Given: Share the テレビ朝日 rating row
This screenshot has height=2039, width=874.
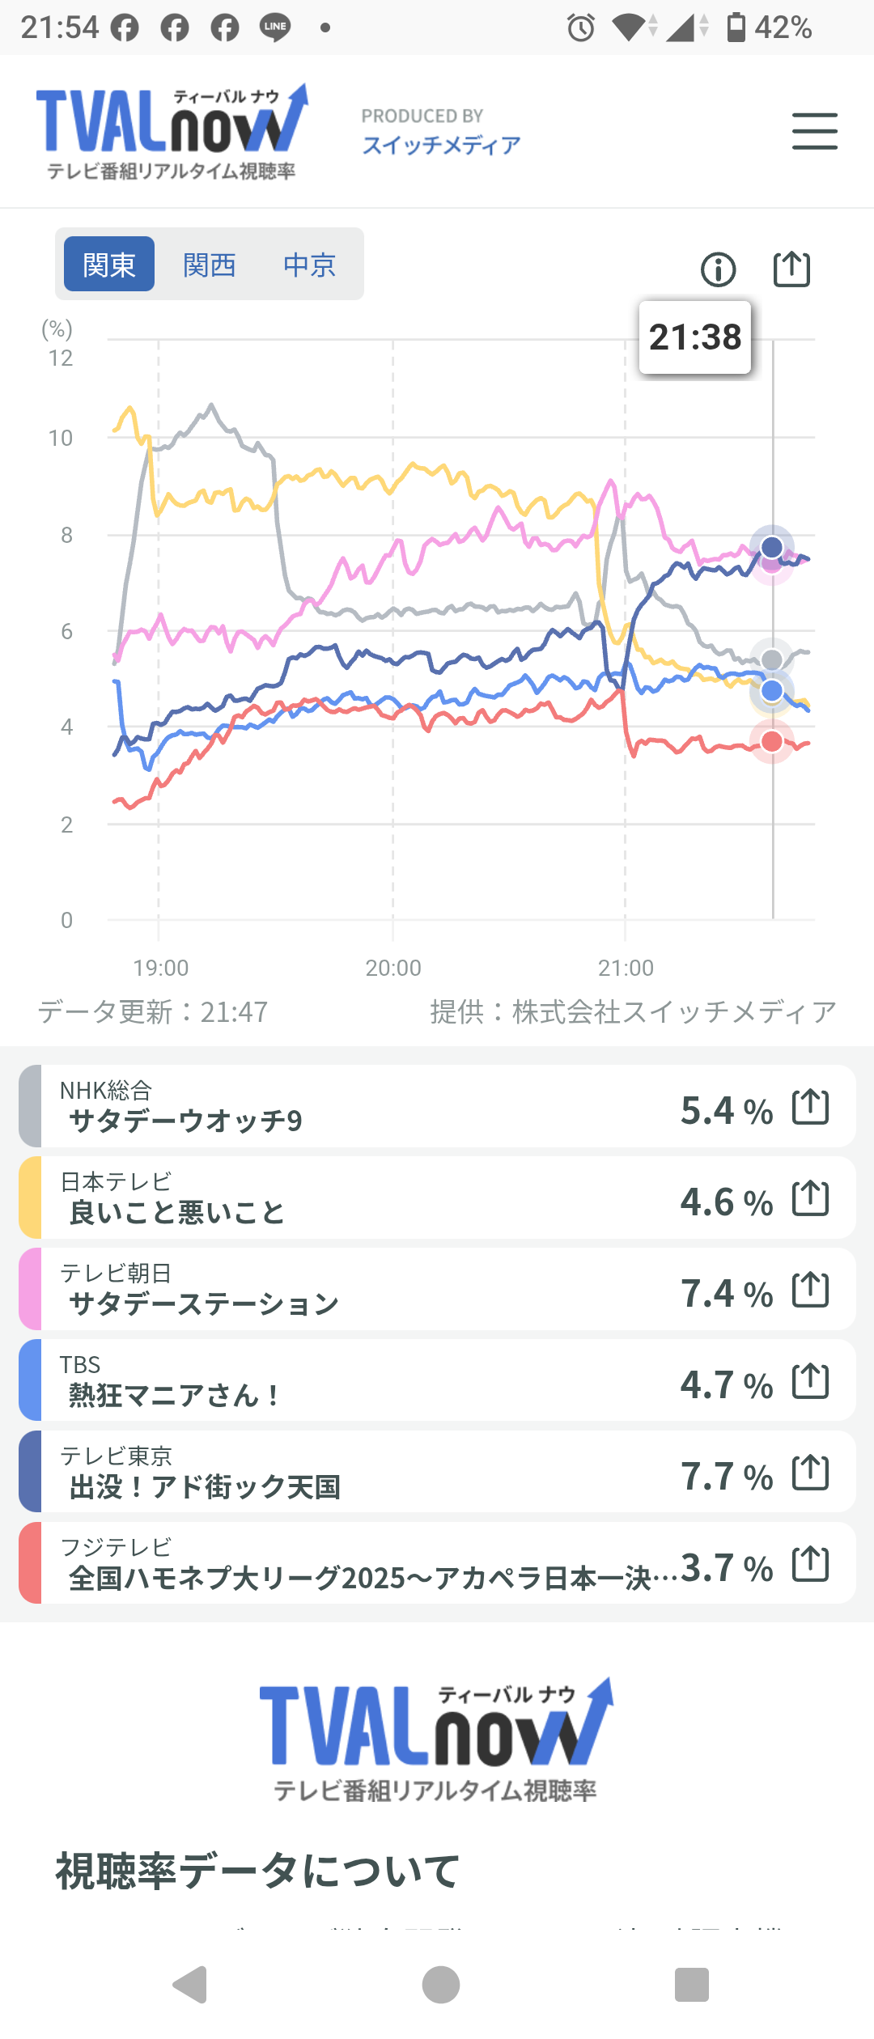Looking at the screenshot, I should (x=810, y=1290).
